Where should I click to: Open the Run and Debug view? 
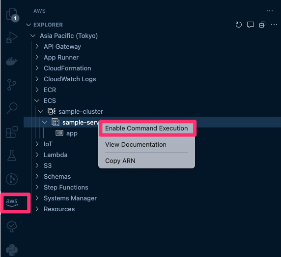tap(11, 38)
